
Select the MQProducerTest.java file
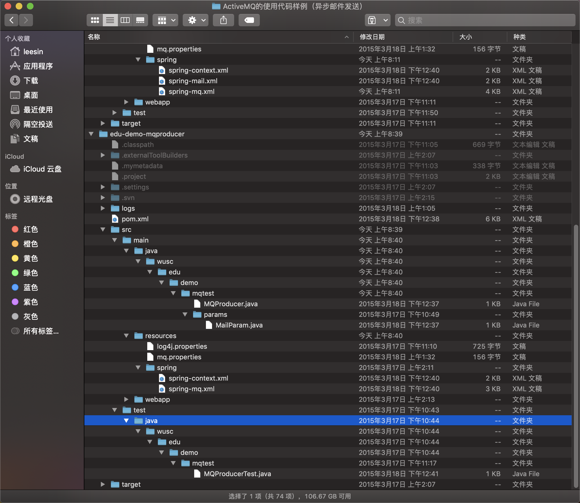328,474
